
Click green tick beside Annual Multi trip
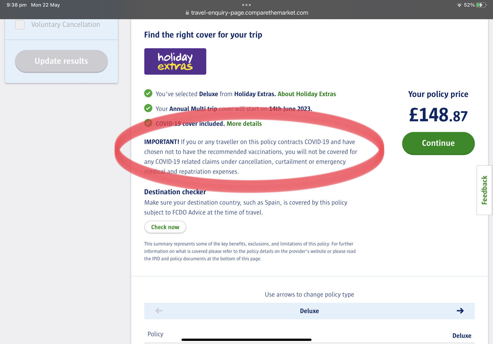(148, 108)
